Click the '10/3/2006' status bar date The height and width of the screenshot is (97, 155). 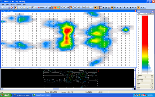pyautogui.click(x=89, y=92)
